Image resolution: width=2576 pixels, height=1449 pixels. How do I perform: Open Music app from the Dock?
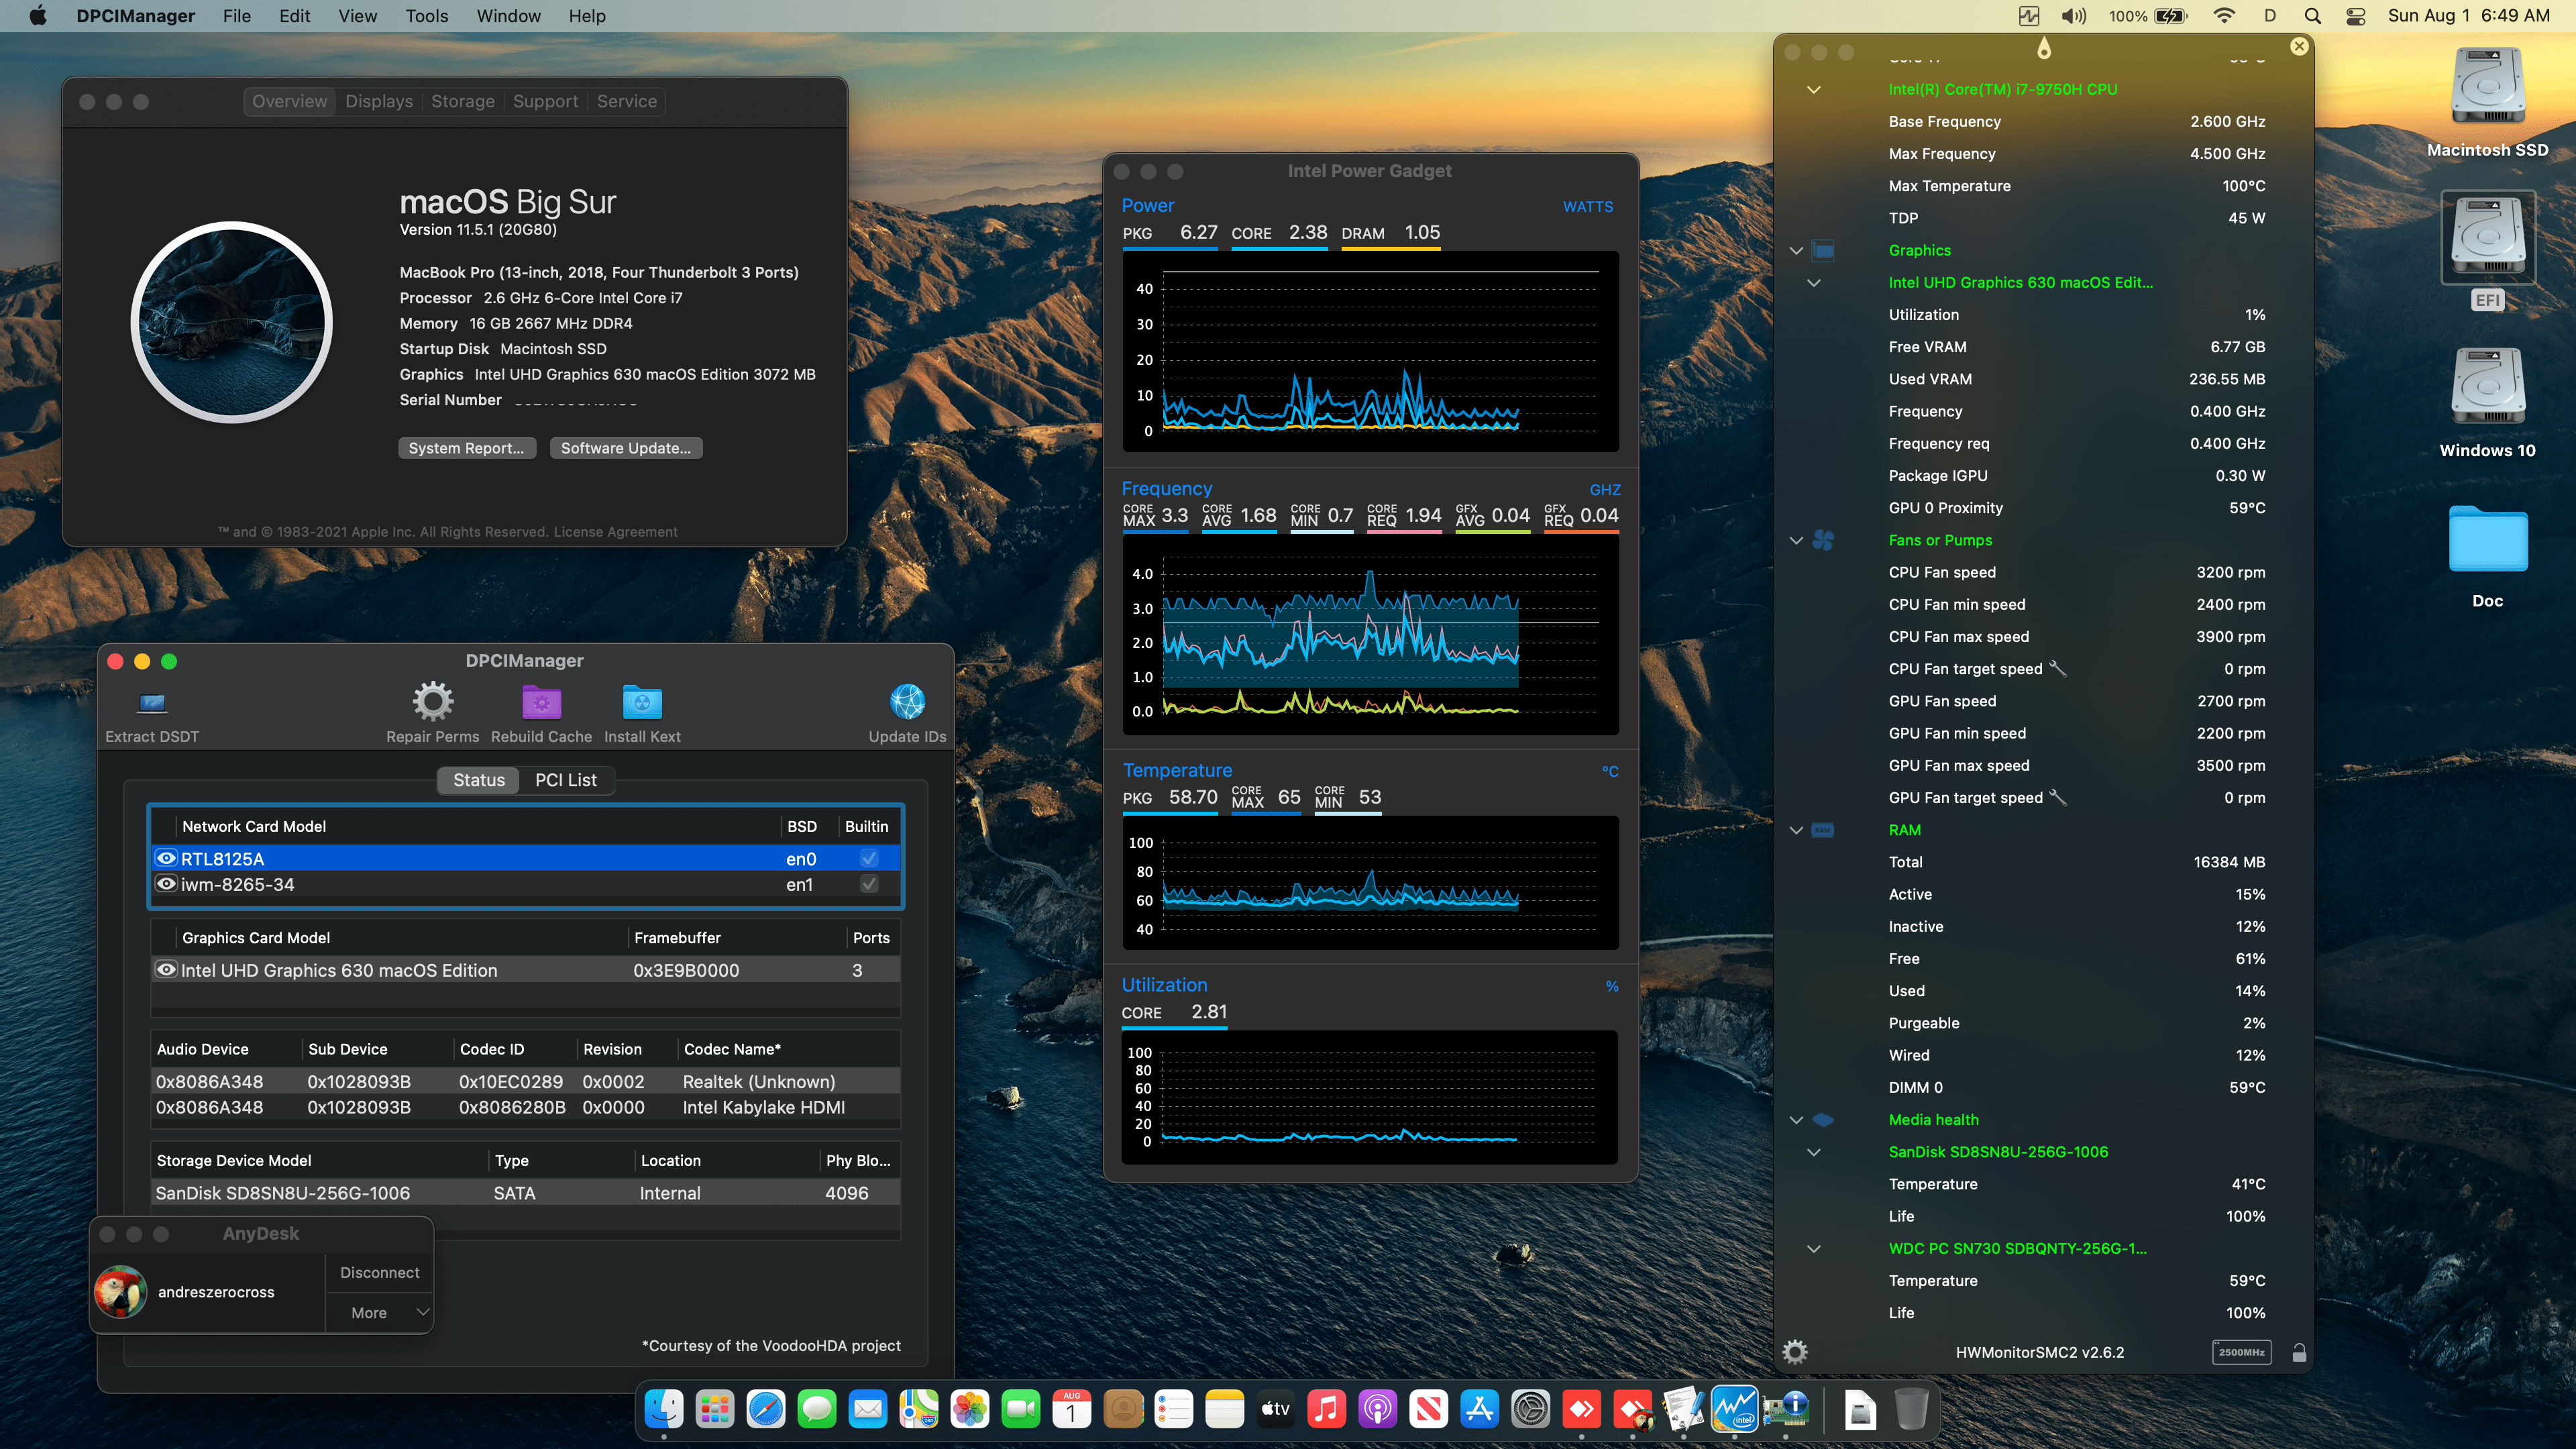tap(1326, 1409)
